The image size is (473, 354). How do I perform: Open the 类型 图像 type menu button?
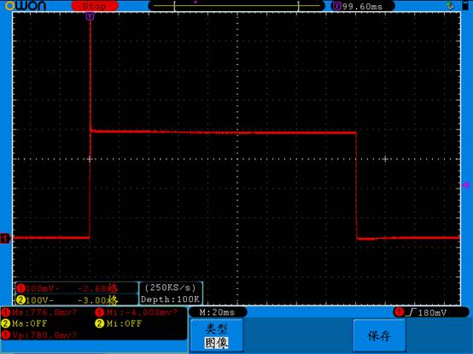217,335
